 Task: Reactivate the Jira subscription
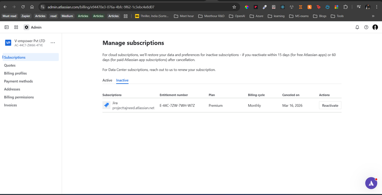tap(330, 105)
